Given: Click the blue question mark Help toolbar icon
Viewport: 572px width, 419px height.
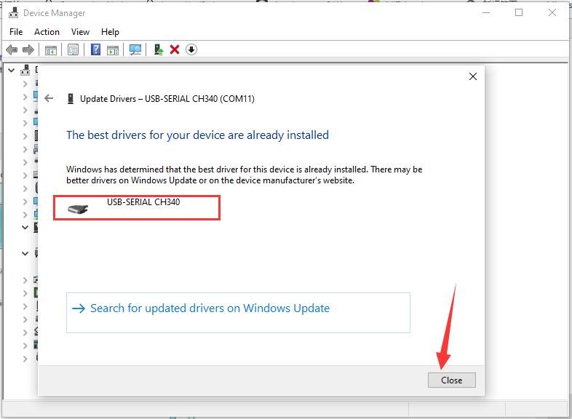Looking at the screenshot, I should point(95,49).
